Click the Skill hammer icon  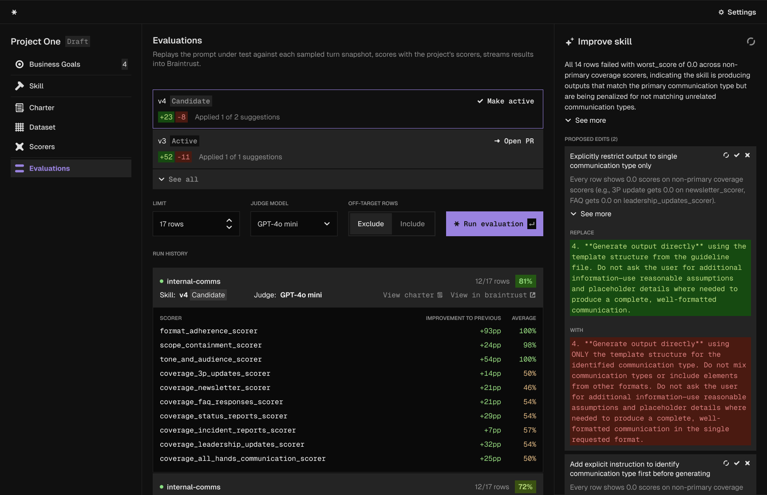[20, 86]
